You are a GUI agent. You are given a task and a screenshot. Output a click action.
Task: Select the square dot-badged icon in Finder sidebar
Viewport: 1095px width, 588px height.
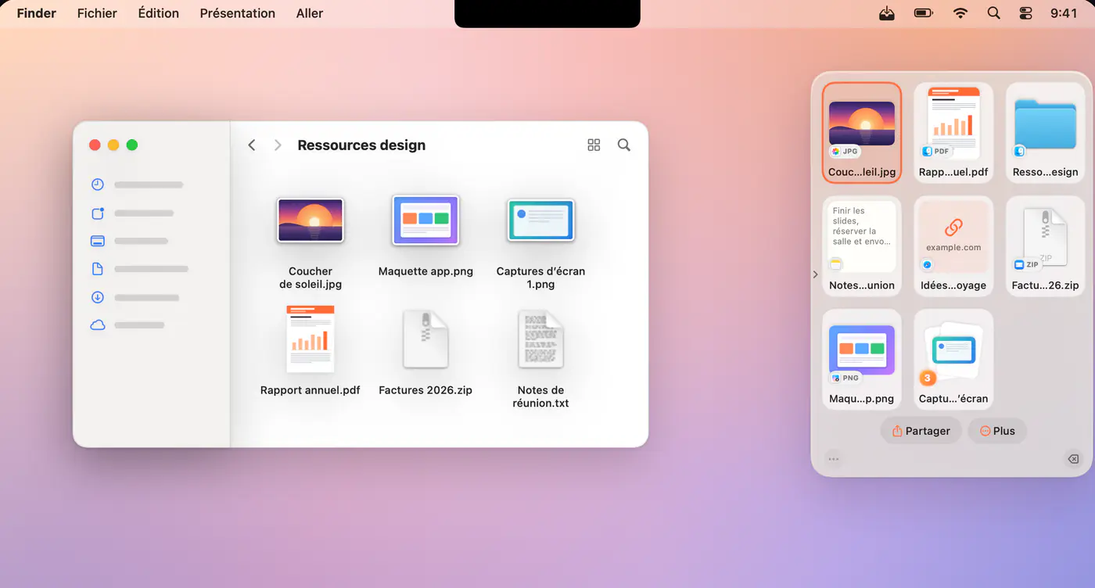tap(98, 213)
